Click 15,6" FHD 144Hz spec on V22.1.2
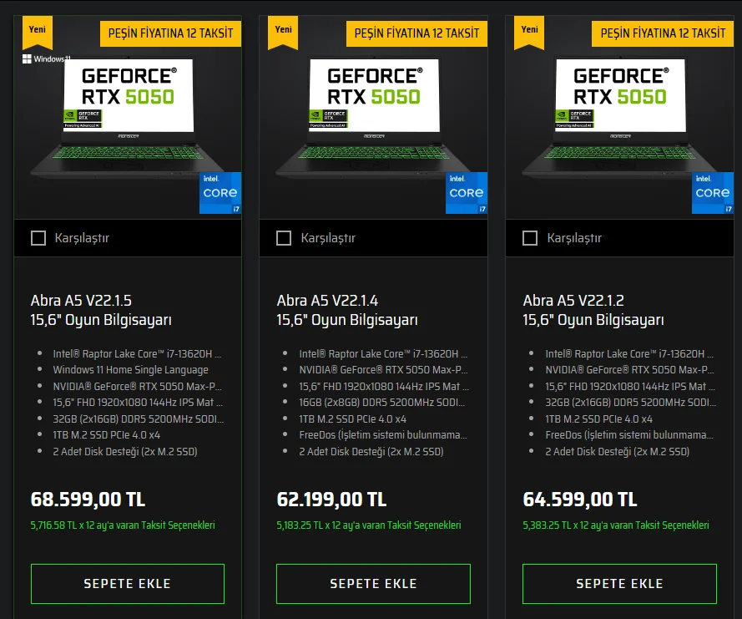Image resolution: width=742 pixels, height=619 pixels. click(630, 387)
